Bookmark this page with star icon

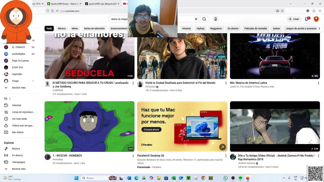click(x=282, y=11)
